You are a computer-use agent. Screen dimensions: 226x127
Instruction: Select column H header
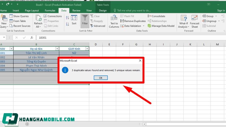point(150,44)
